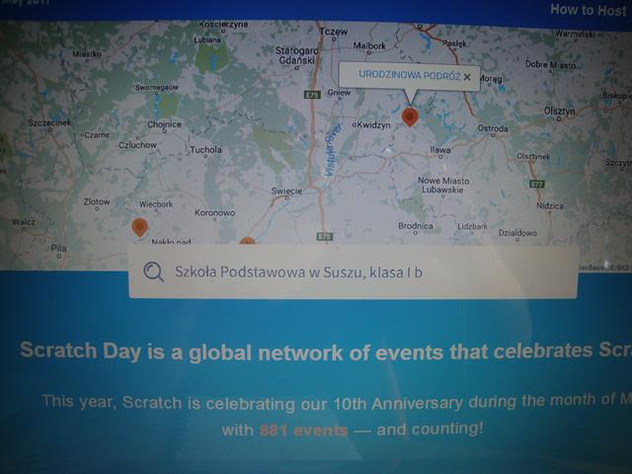
Task: Click the Miastko label on the map
Action: 87,53
